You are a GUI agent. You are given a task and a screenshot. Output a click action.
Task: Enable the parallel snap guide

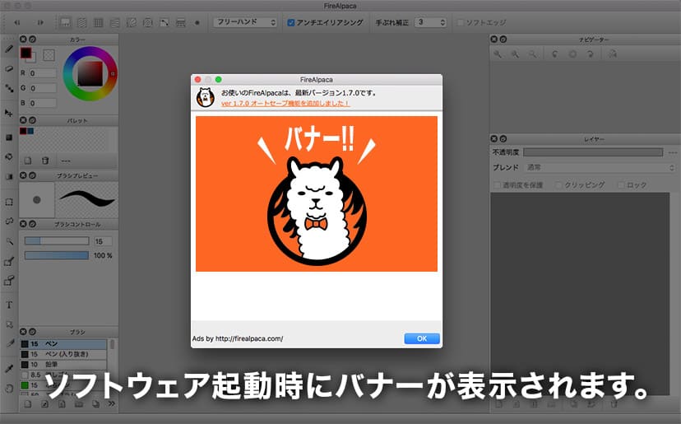(x=81, y=22)
